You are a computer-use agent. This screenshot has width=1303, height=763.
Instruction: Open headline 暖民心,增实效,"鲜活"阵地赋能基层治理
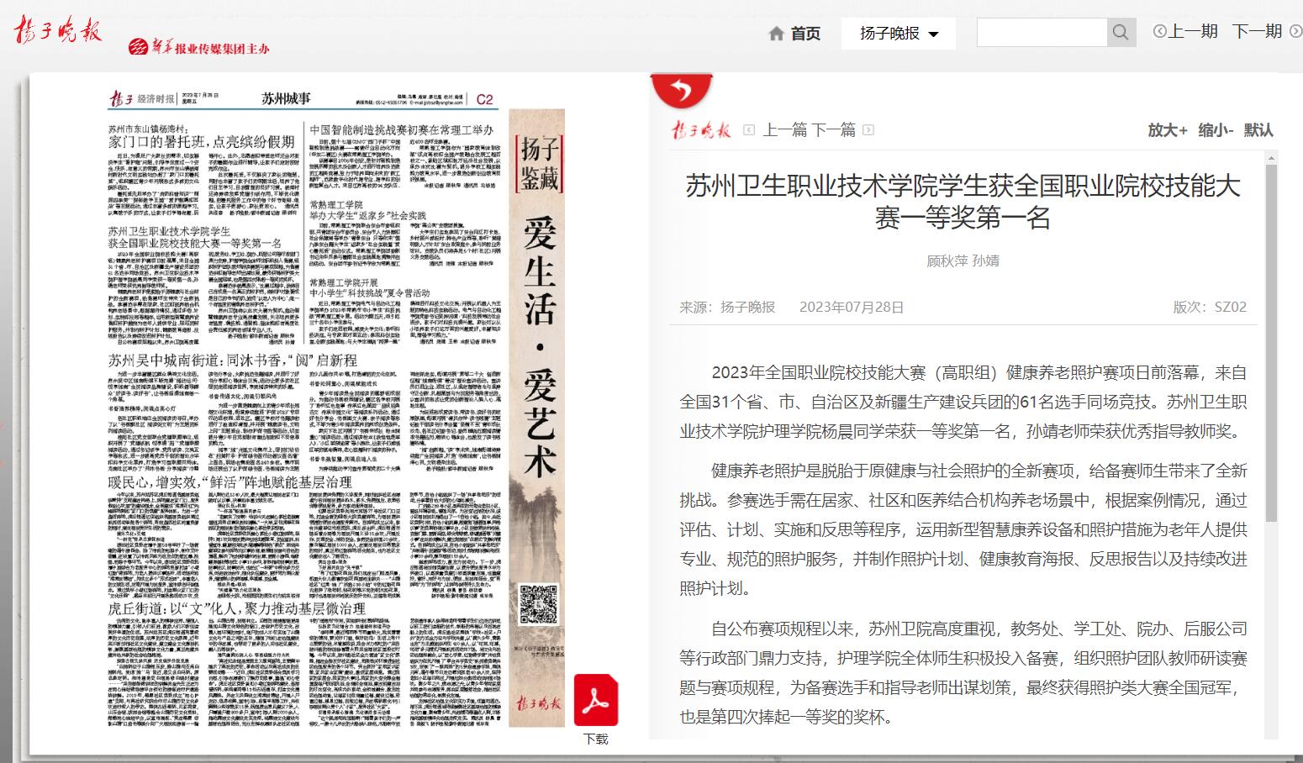[x=229, y=481]
